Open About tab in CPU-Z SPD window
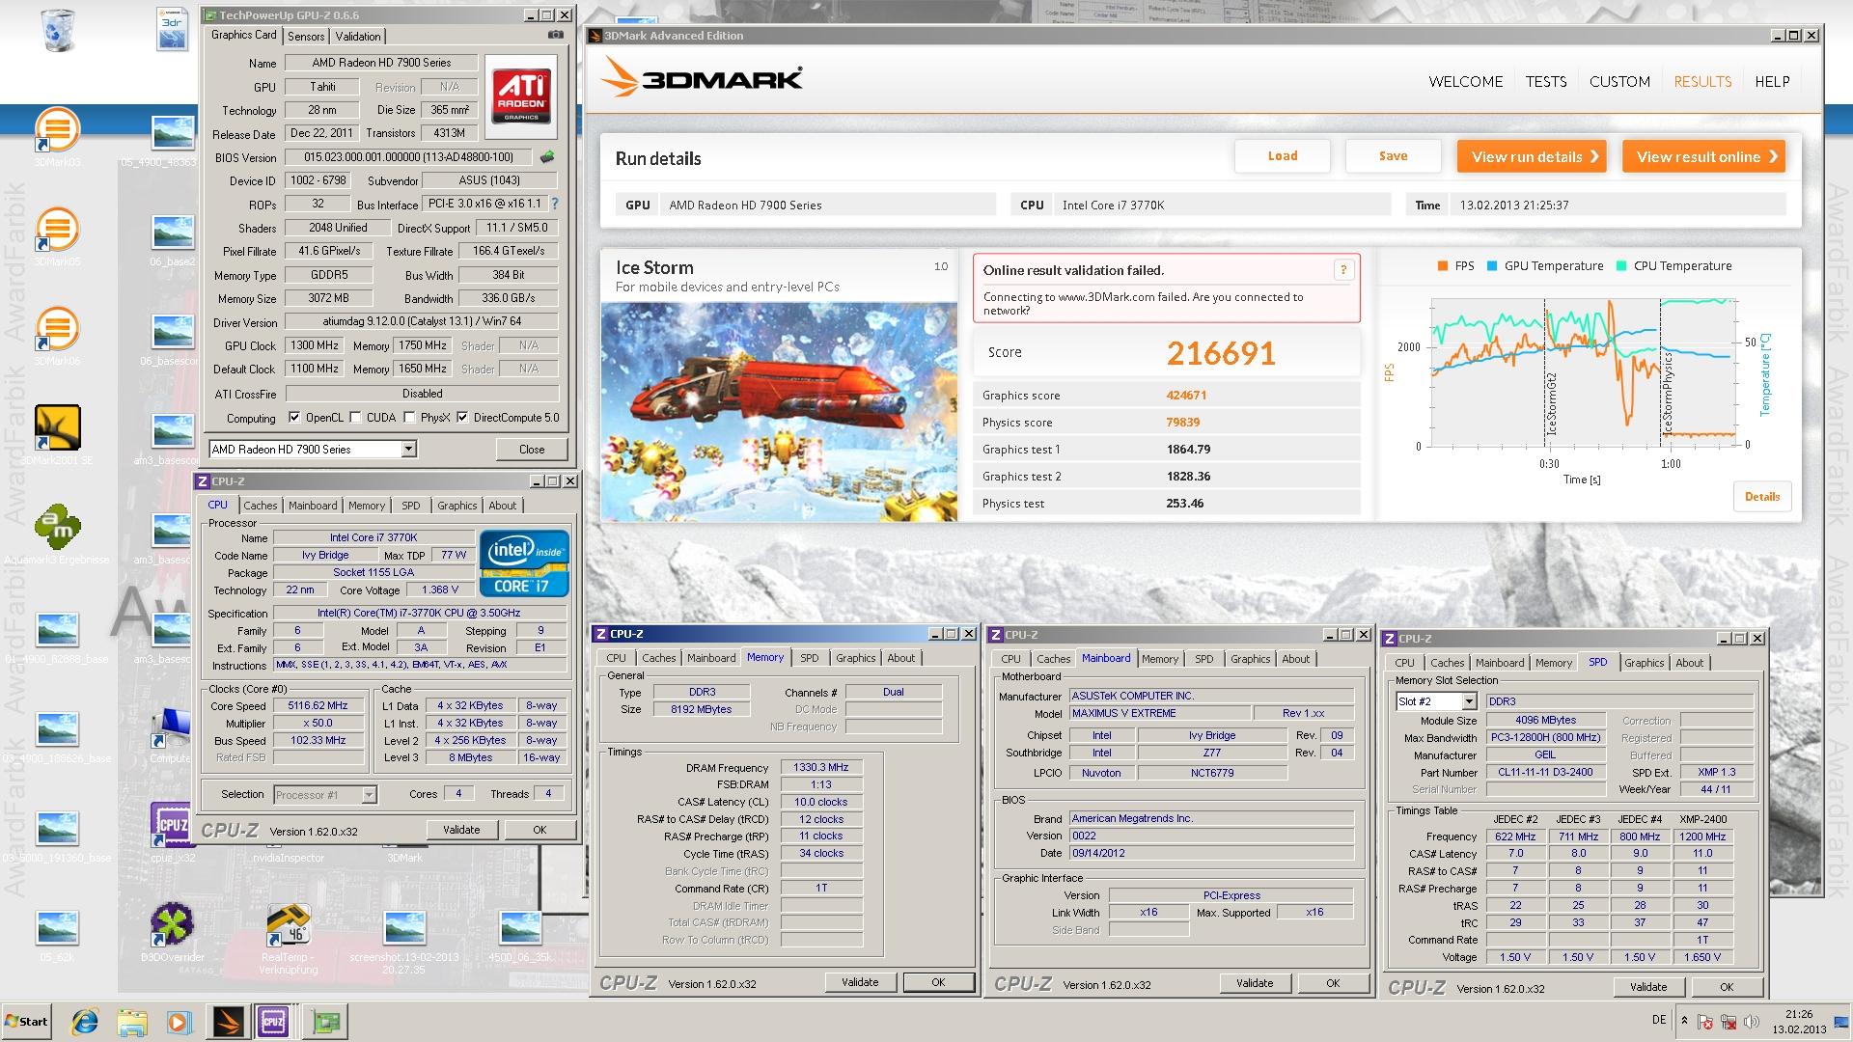 [x=1689, y=663]
